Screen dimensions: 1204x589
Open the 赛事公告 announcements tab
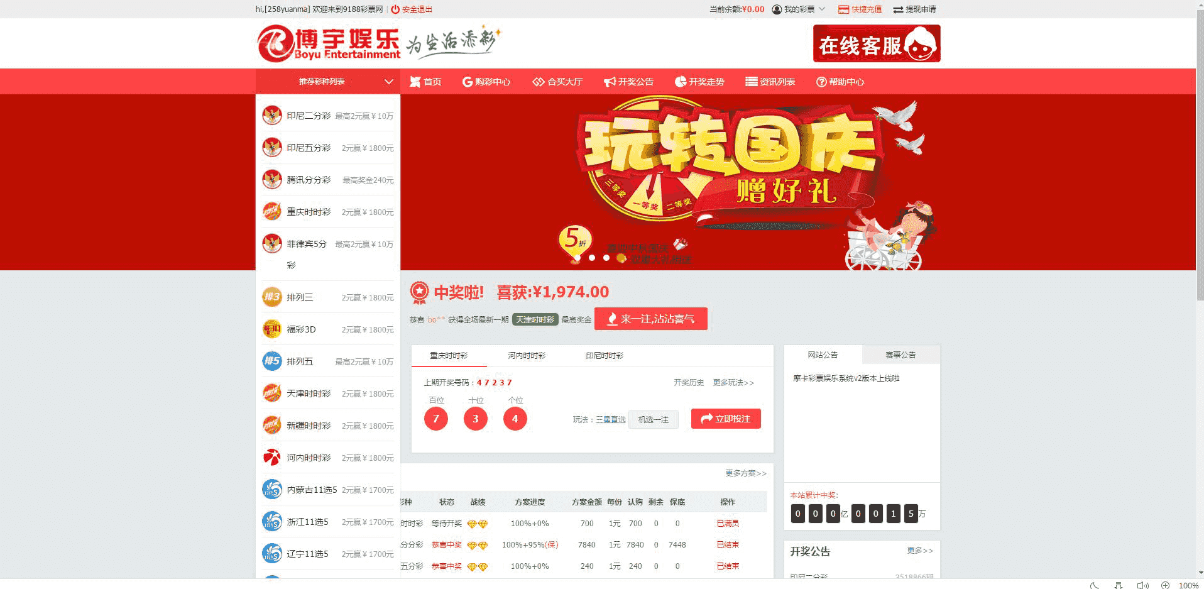900,354
